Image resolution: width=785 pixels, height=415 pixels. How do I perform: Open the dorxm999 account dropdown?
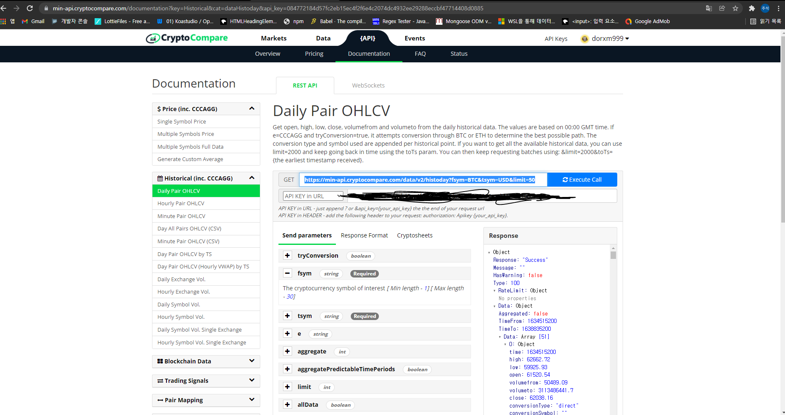coord(610,38)
